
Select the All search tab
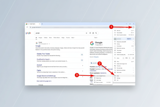tap(36, 38)
